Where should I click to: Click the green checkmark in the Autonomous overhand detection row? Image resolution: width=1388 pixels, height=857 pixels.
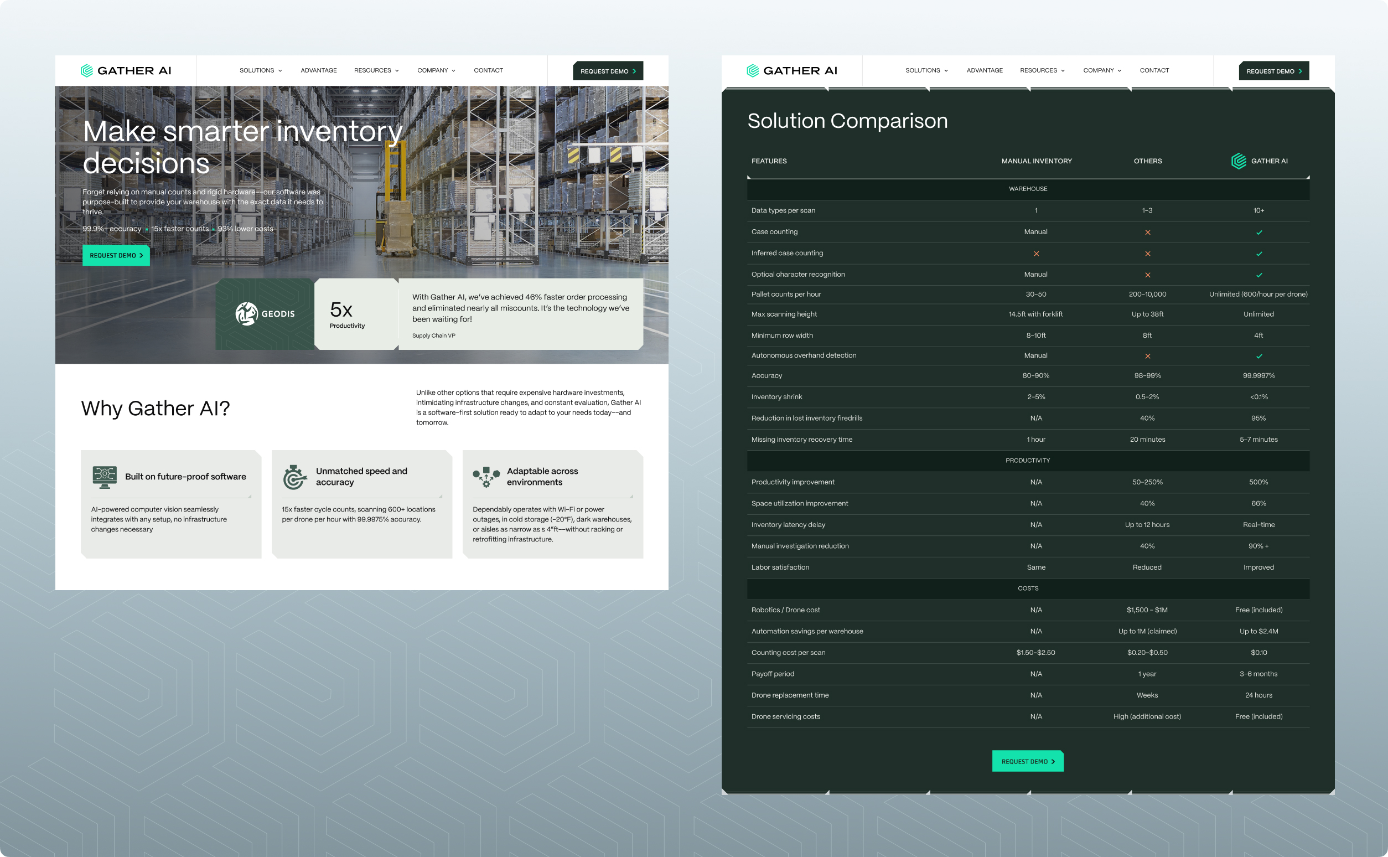(x=1259, y=356)
